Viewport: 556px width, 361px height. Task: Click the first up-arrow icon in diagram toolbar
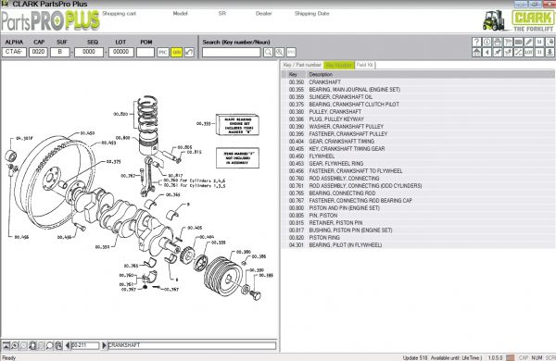(x=6, y=345)
